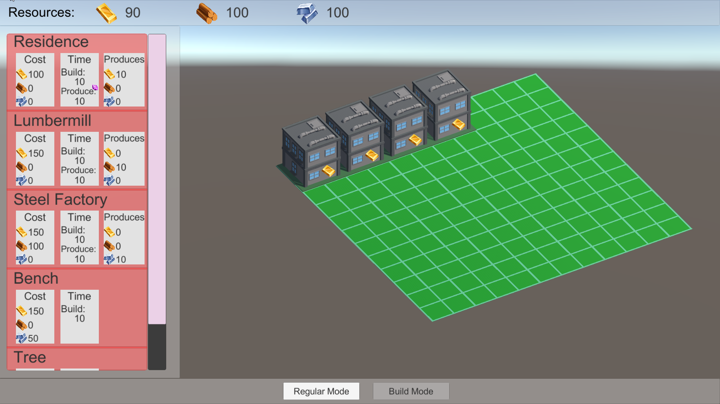Click the Steel Factory Cost heading
Screen dimensions: 720x404
point(35,218)
